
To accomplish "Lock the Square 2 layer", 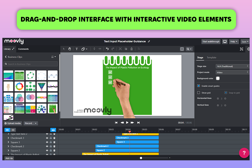I will pyautogui.click(x=51, y=150).
